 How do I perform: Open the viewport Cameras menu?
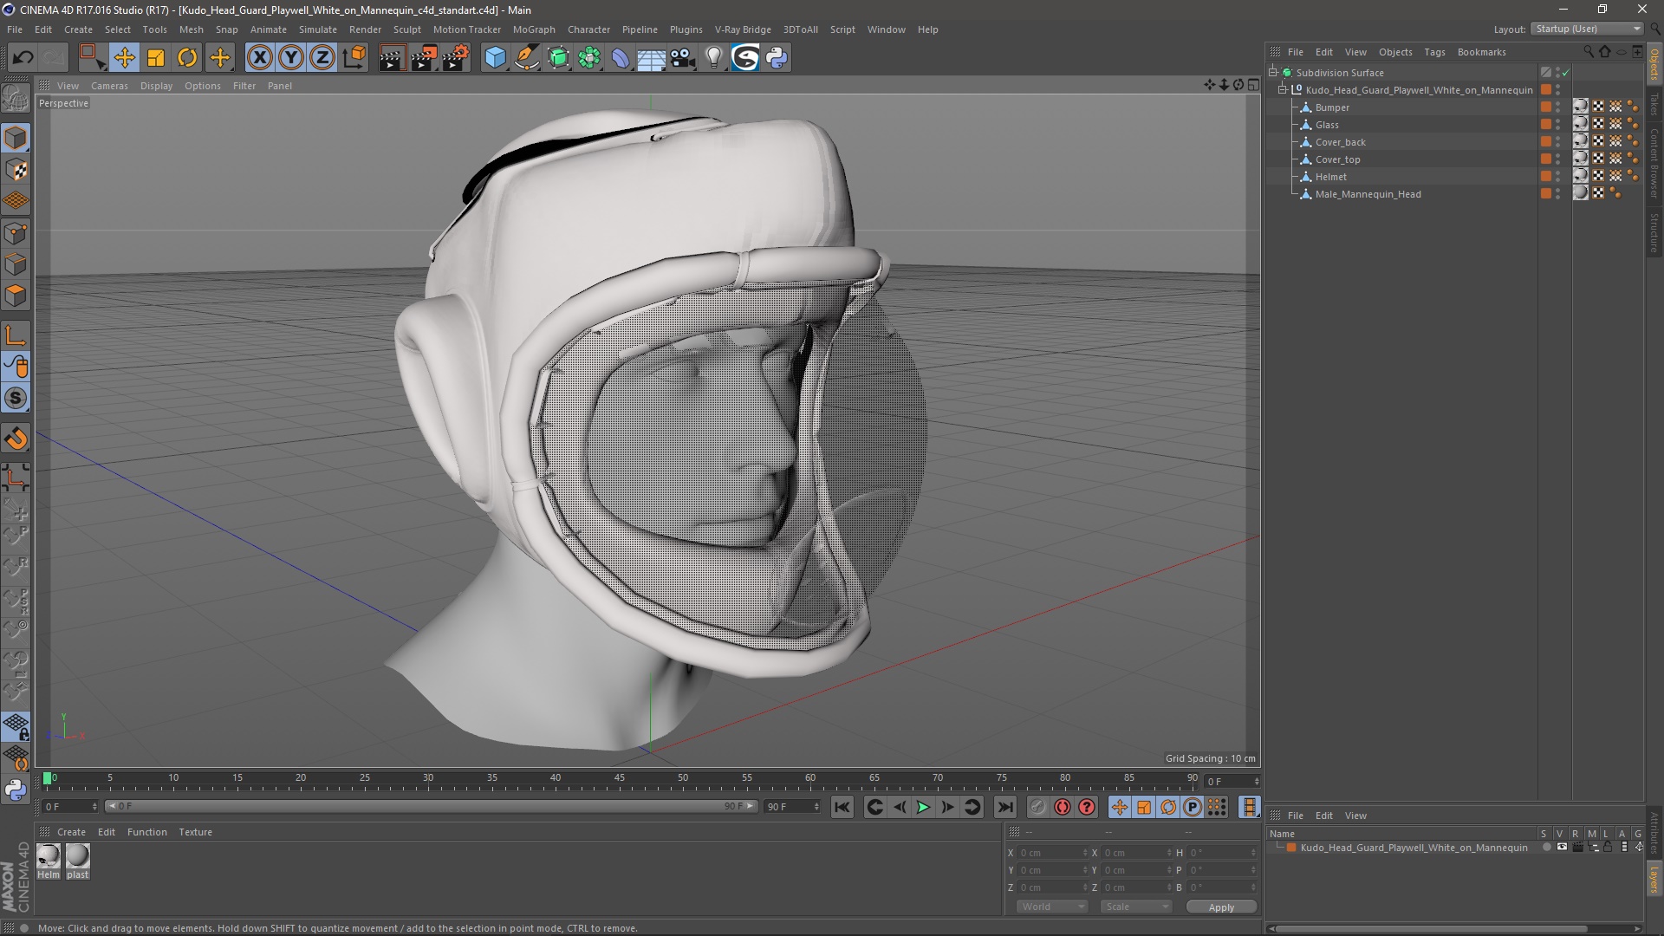pyautogui.click(x=109, y=86)
